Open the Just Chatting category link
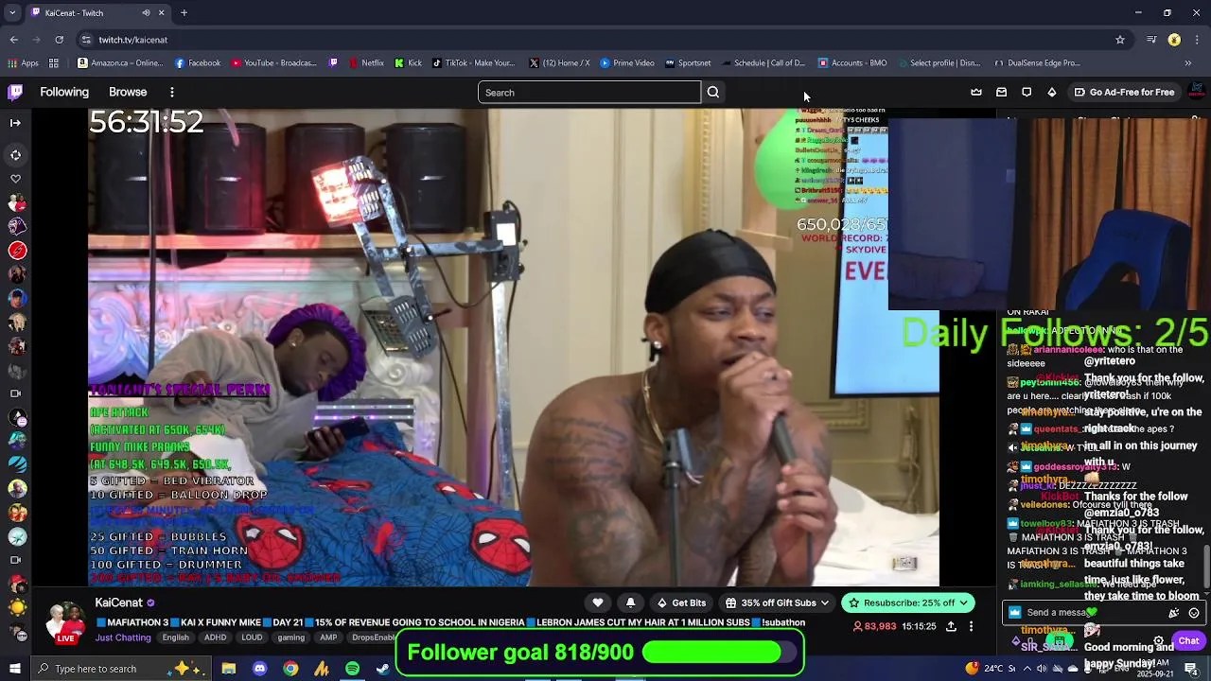The width and height of the screenshot is (1211, 681). pos(123,637)
